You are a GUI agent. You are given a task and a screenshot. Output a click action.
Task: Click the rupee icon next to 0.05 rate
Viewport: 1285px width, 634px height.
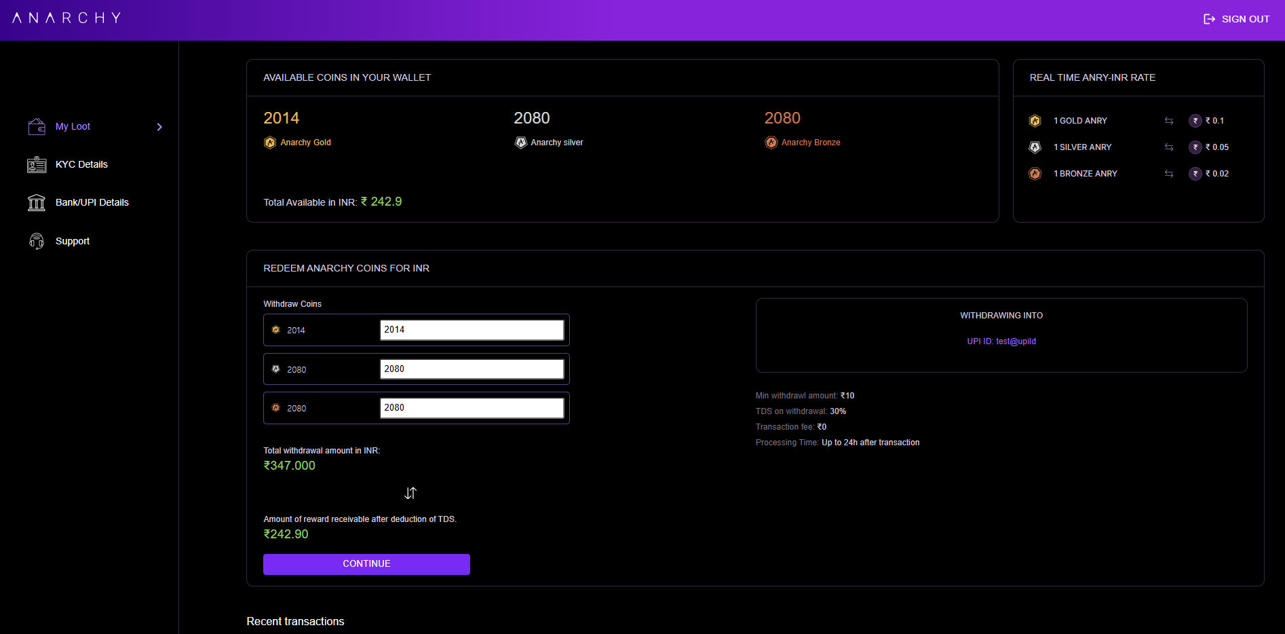[x=1195, y=147]
